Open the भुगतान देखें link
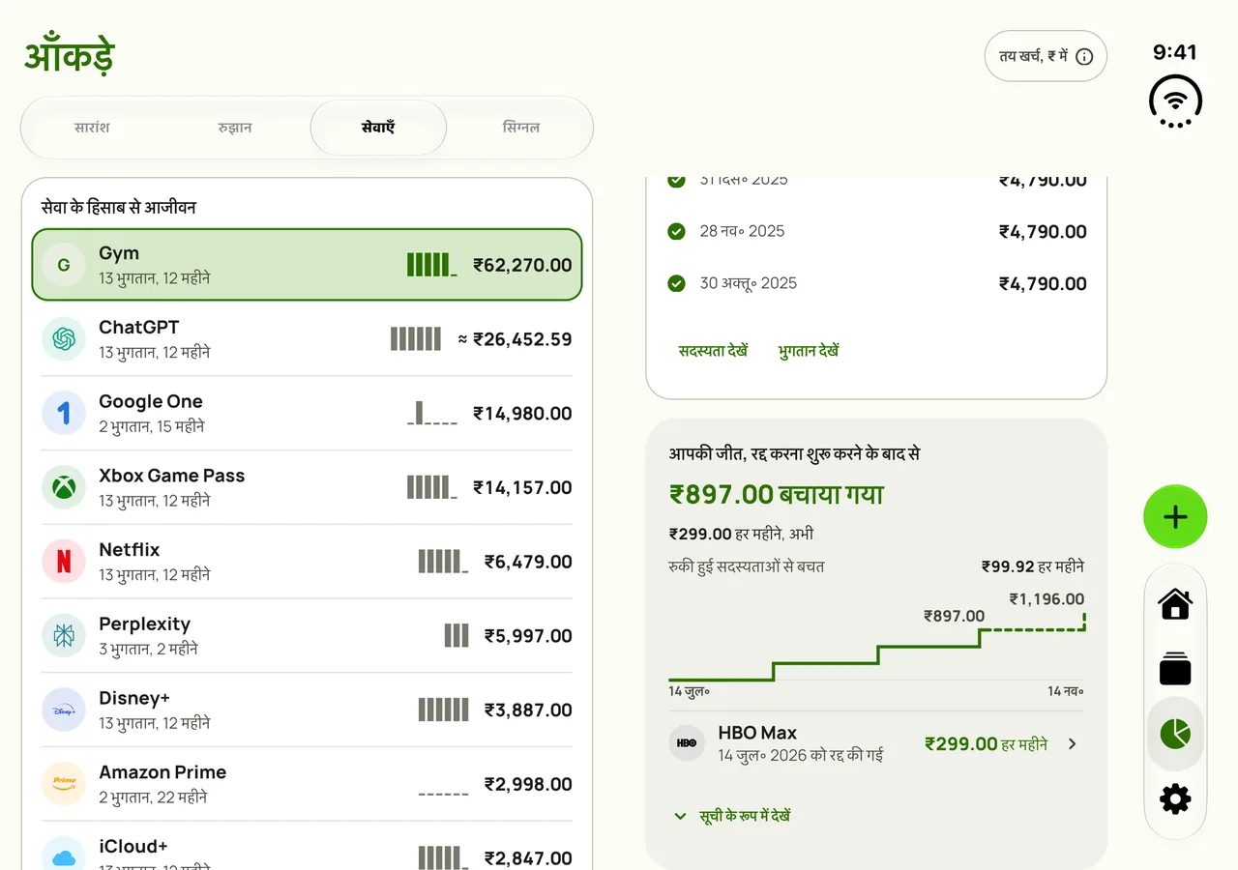 809,351
